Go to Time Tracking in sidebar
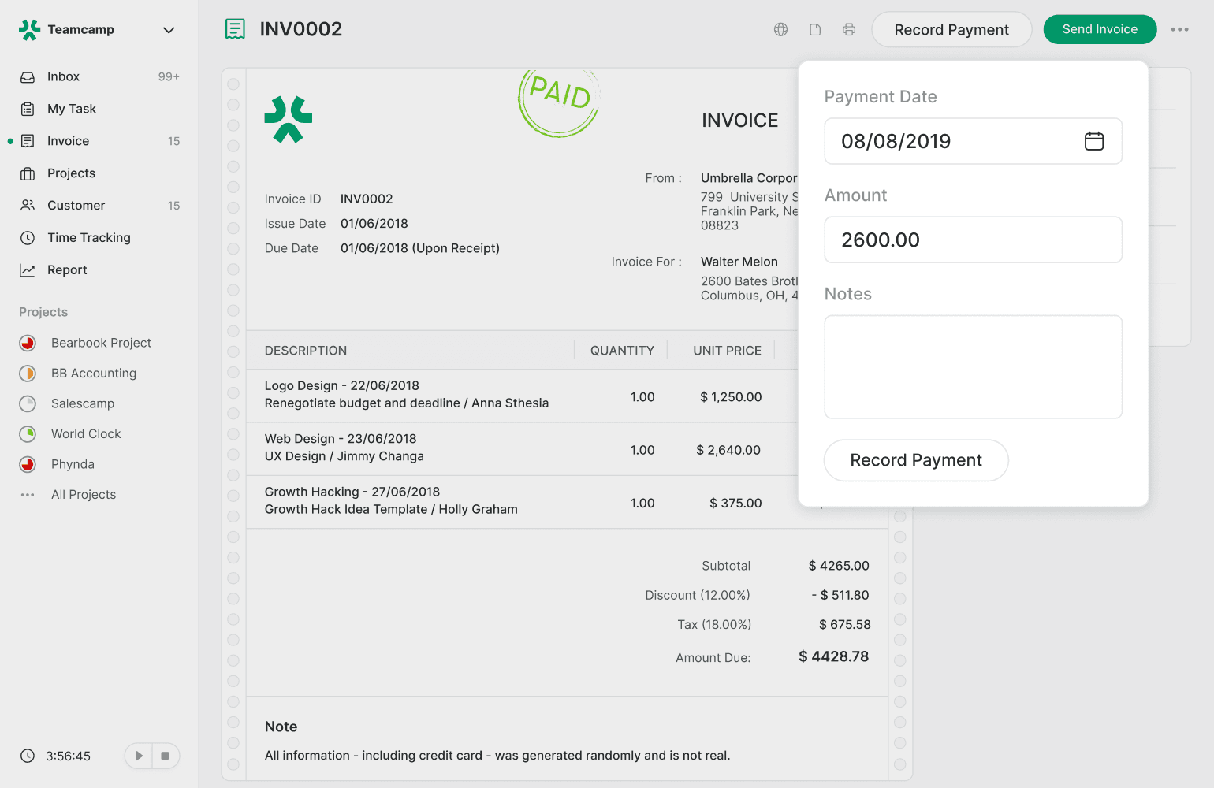1214x788 pixels. click(x=88, y=238)
